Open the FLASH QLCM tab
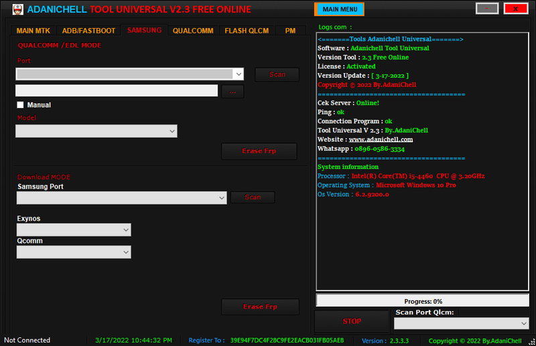Screen dimensions: 536x346 (247, 30)
